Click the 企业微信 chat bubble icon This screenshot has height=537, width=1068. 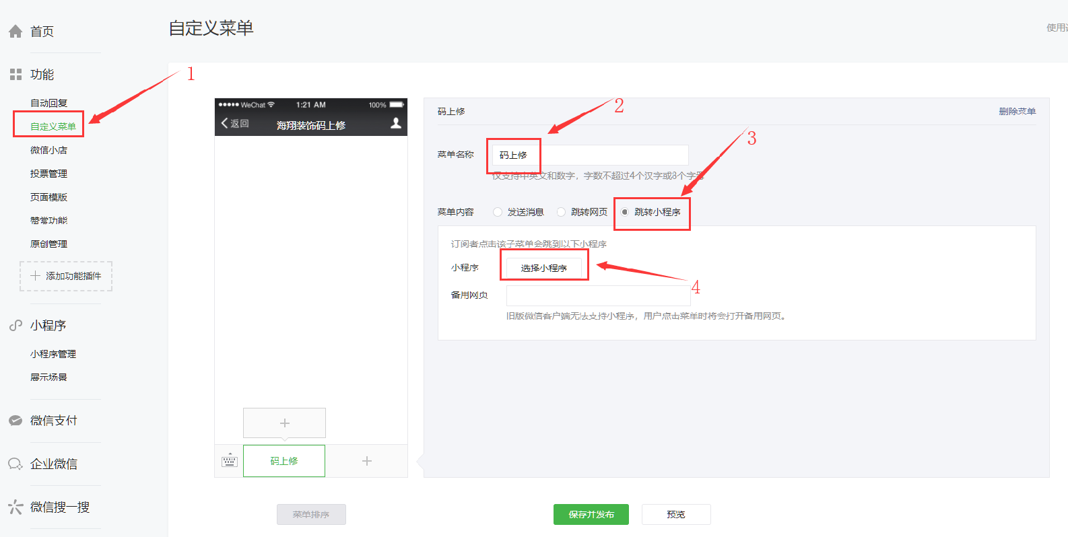pyautogui.click(x=15, y=464)
